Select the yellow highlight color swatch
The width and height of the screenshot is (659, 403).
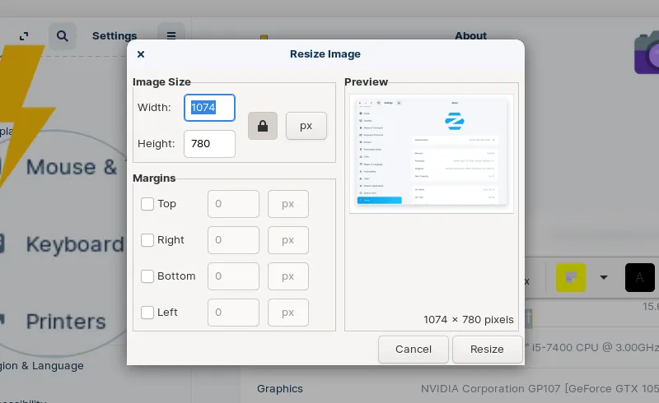570,278
